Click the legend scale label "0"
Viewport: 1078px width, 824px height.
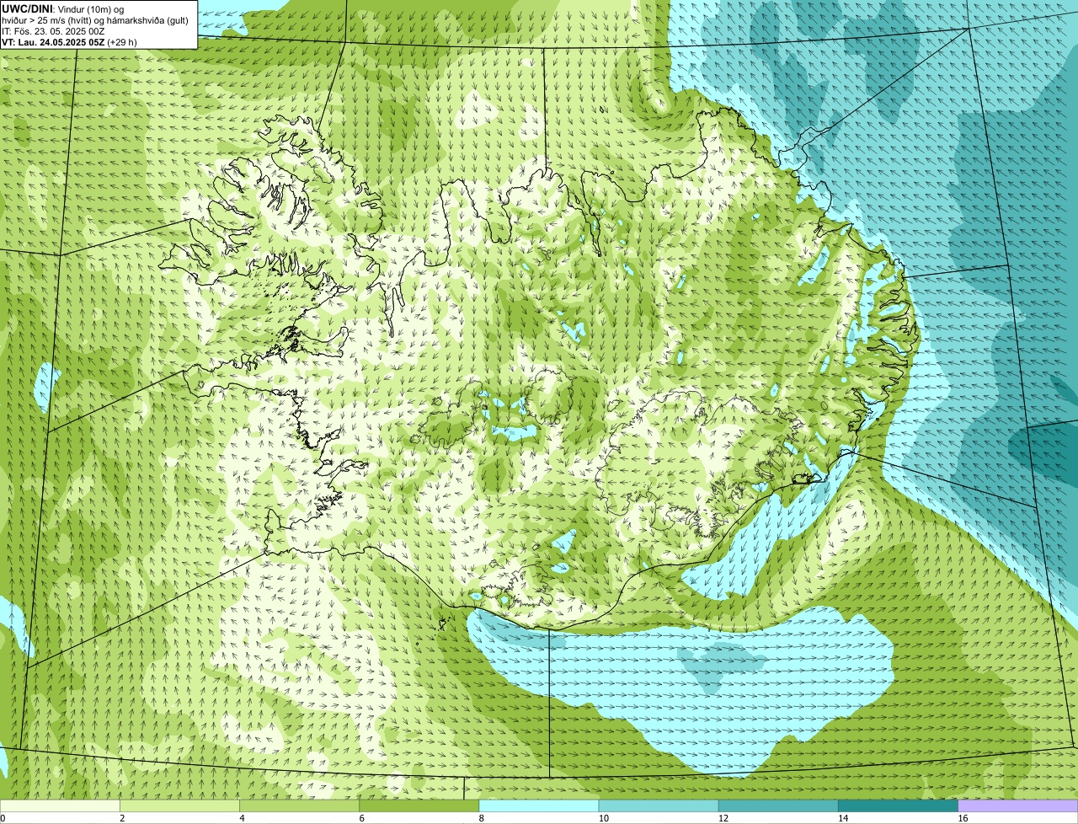[x=3, y=818]
